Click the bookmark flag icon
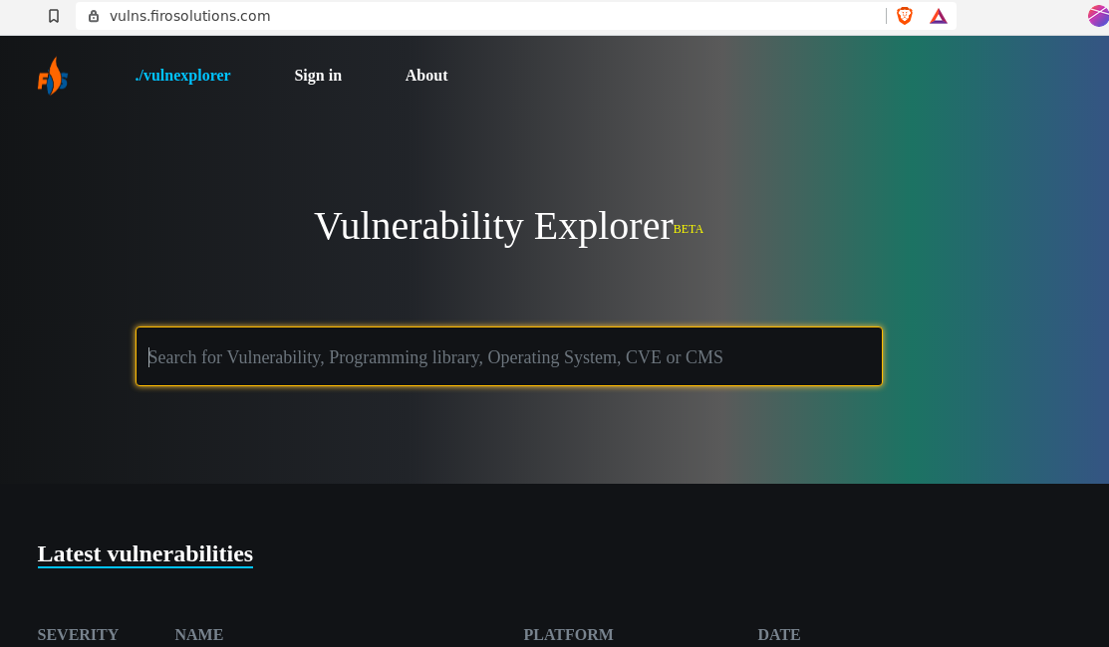This screenshot has height=647, width=1109. pos(54,16)
